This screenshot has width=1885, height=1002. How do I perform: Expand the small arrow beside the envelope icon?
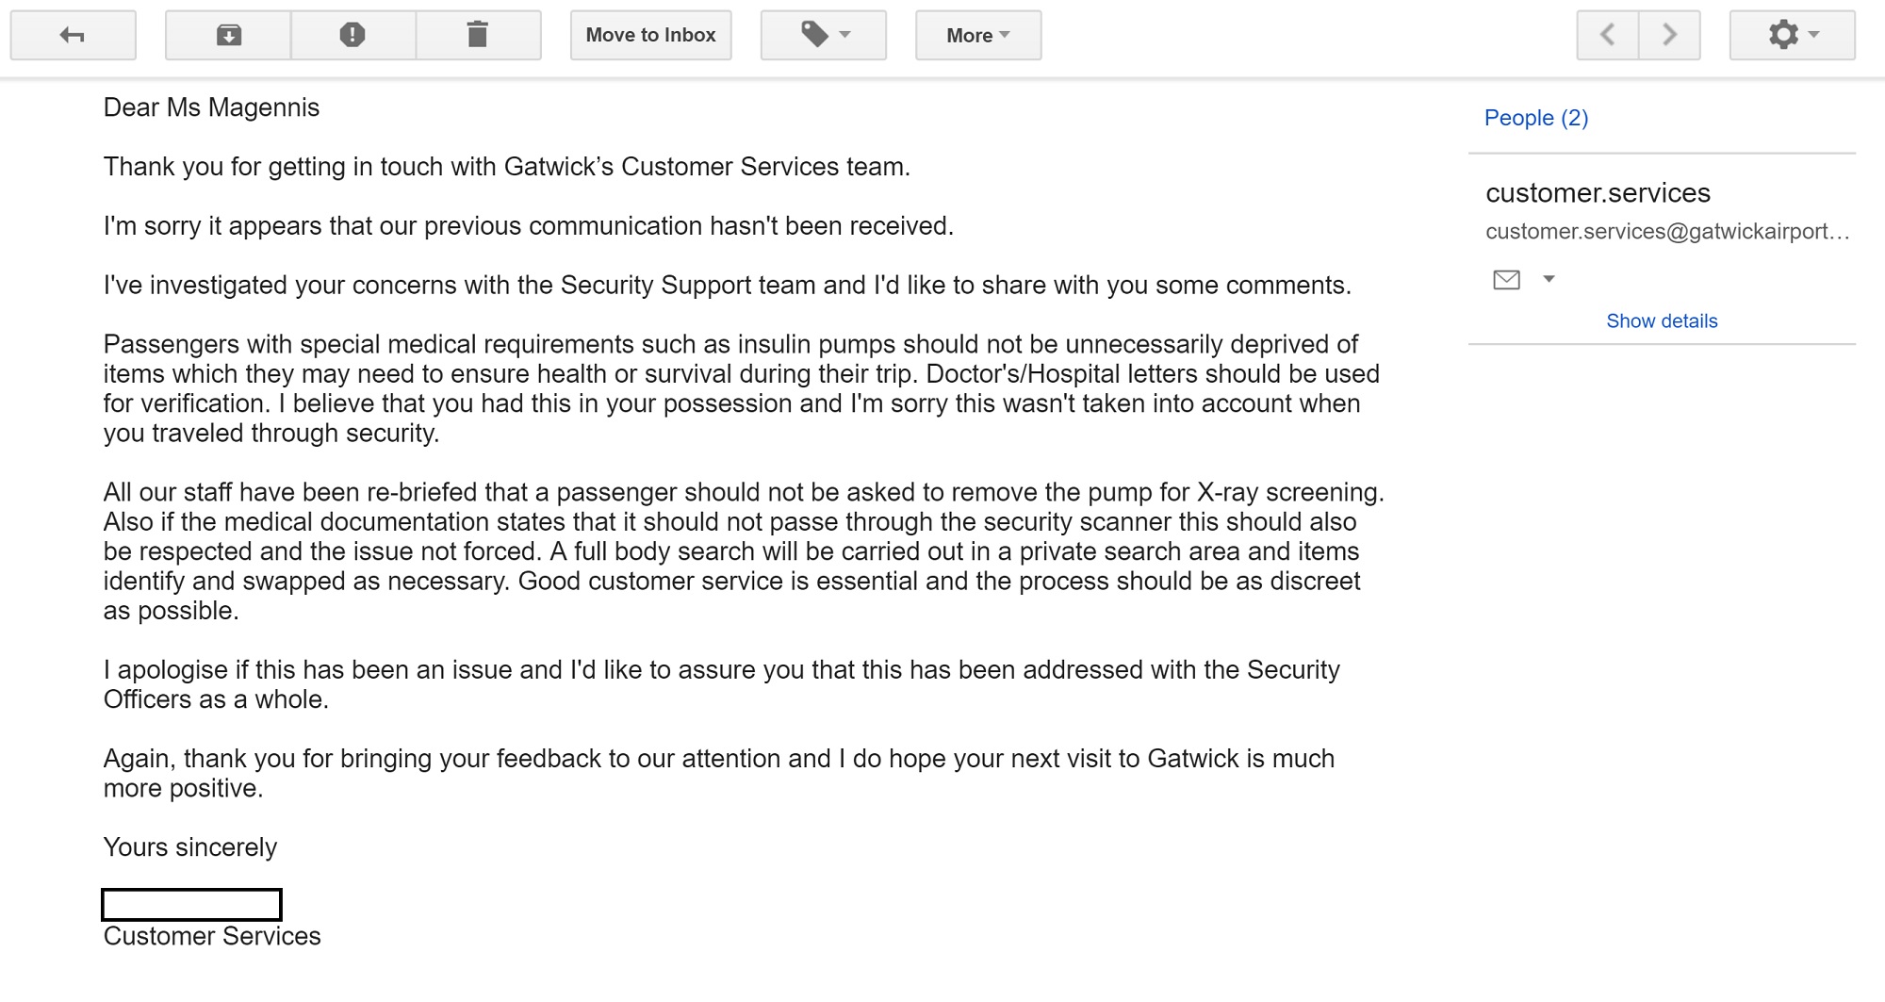point(1549,279)
